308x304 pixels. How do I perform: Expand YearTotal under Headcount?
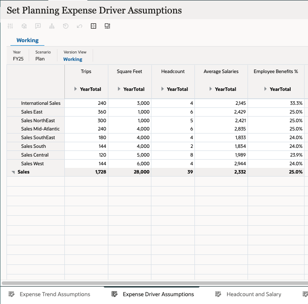(162, 89)
